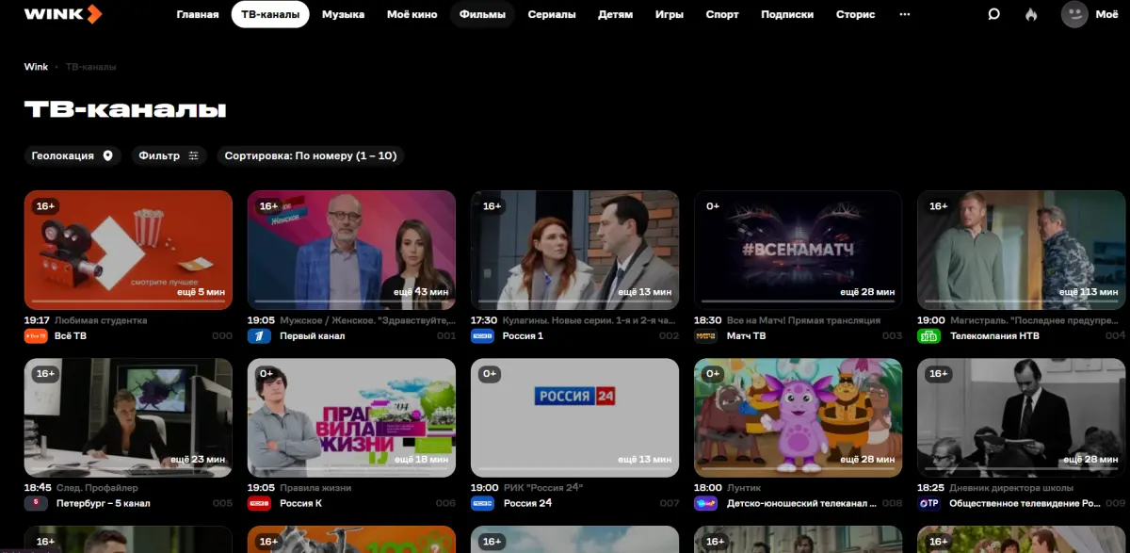
Task: Click the Моё profile label
Action: [1106, 14]
